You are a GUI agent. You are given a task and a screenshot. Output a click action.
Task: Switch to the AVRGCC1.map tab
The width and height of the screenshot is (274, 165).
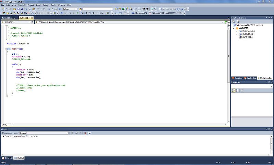[x=8, y=17]
